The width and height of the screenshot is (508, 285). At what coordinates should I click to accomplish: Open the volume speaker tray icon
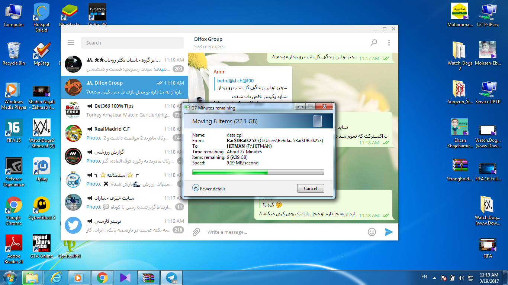[x=462, y=278]
